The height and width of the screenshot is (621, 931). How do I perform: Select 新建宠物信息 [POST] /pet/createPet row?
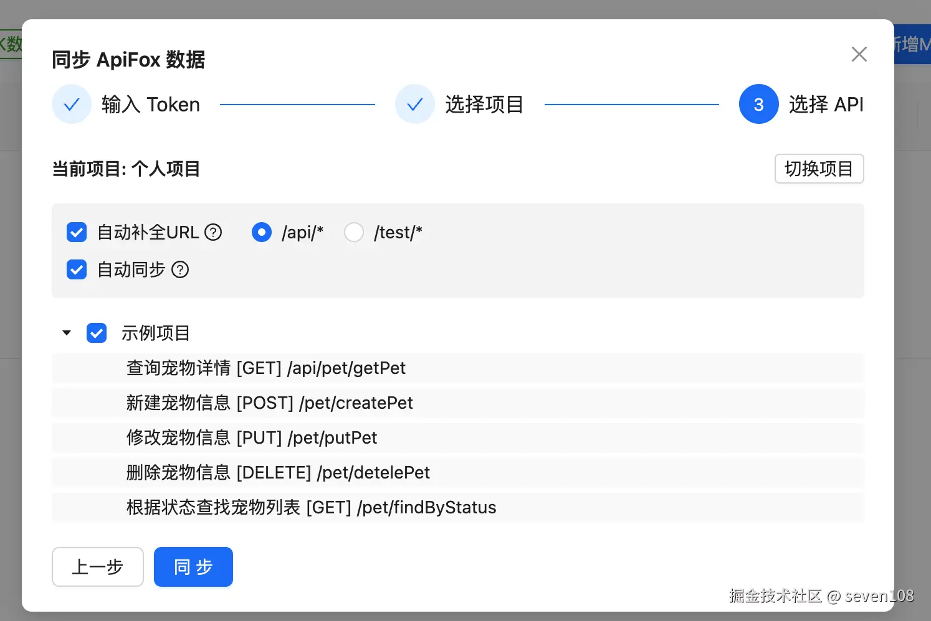458,403
